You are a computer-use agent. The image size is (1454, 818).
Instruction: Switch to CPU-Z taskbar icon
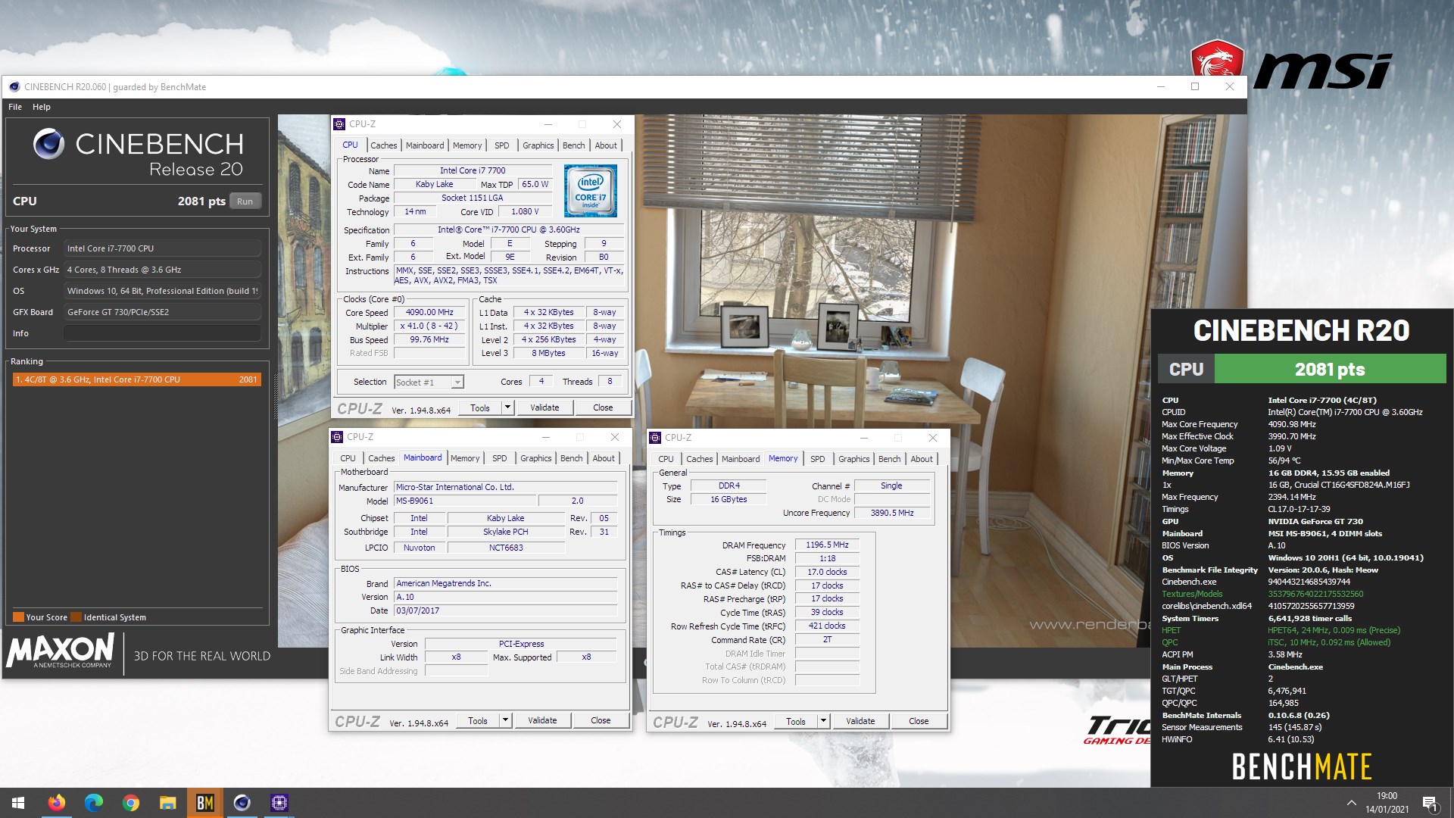[279, 802]
